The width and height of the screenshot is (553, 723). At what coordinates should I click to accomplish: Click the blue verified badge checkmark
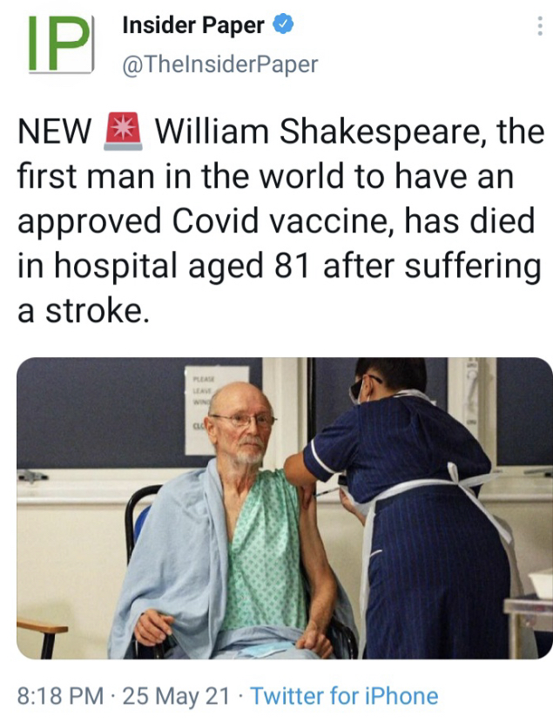coord(283,24)
